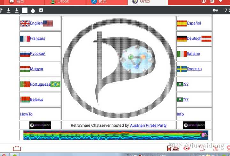
Task: Open the Italiano language link
Action: click(x=194, y=54)
